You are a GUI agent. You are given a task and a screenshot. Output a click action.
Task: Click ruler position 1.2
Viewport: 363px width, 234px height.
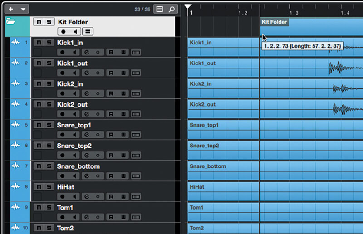243,13
